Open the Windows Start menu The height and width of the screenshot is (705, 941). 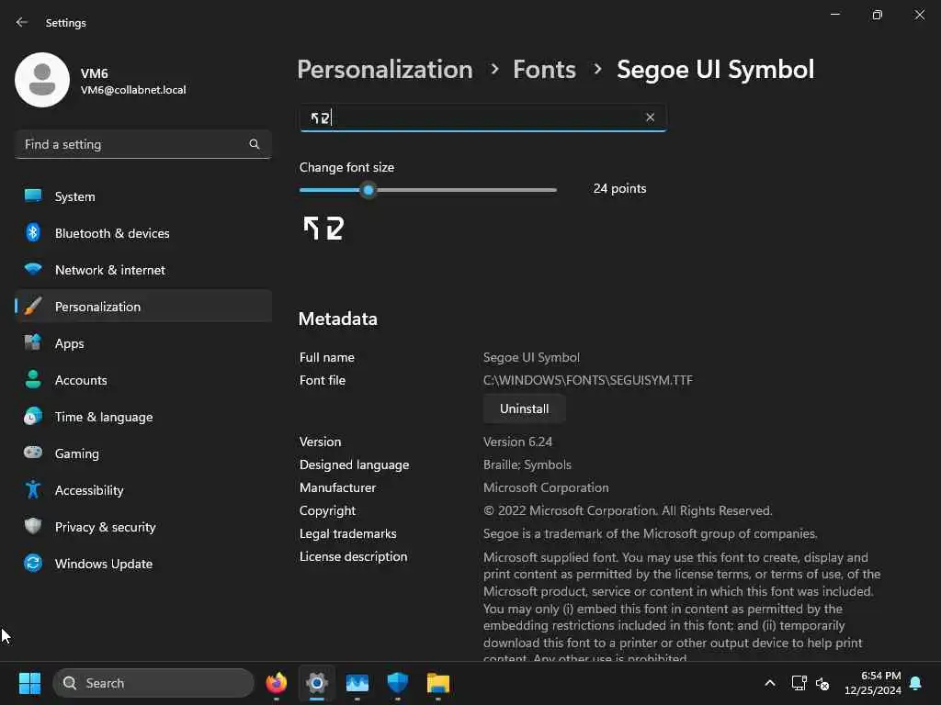[29, 683]
